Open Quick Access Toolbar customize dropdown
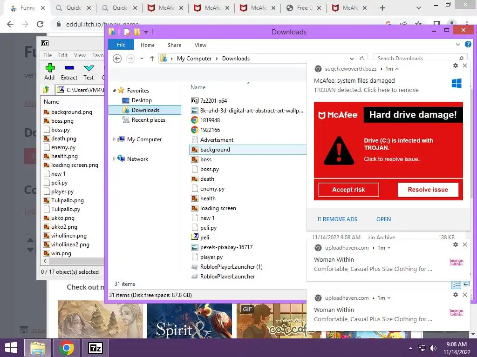477x357 pixels. pyautogui.click(x=146, y=32)
